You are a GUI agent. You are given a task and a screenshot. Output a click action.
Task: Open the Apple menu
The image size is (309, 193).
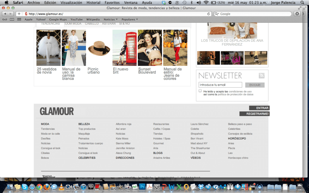point(6,3)
